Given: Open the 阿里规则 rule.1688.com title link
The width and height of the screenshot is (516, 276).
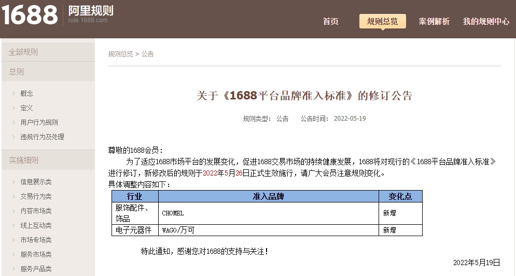Looking at the screenshot, I should coord(91,14).
